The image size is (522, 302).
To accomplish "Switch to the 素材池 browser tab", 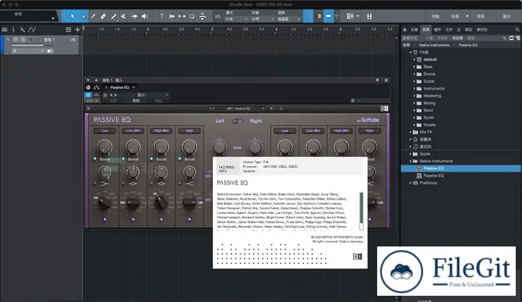I will (482, 29).
